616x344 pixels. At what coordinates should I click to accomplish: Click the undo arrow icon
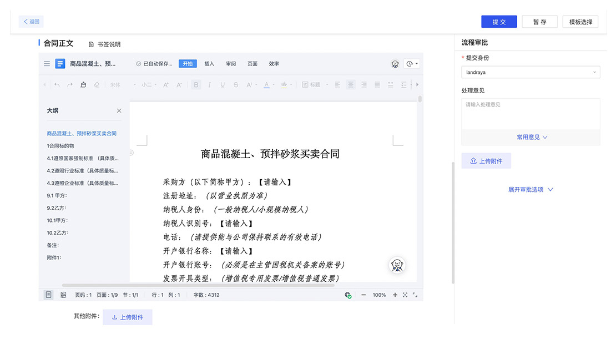click(x=57, y=85)
